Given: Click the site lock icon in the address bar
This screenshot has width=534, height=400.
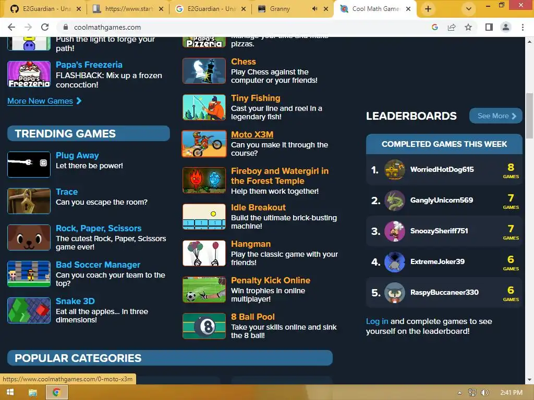Looking at the screenshot, I should click(x=66, y=27).
